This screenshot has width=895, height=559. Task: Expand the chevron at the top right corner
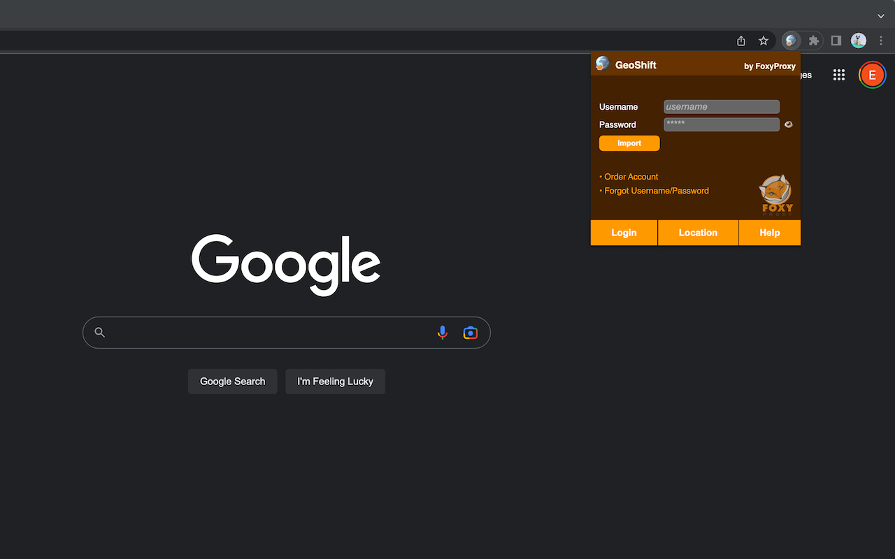click(x=880, y=15)
